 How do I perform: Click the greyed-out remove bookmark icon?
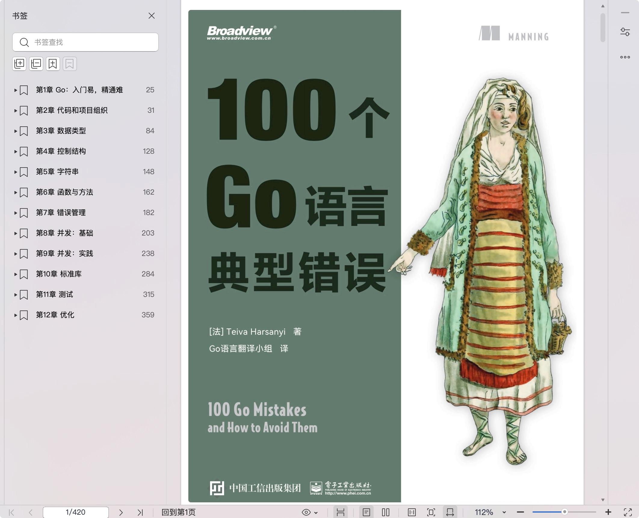[70, 64]
